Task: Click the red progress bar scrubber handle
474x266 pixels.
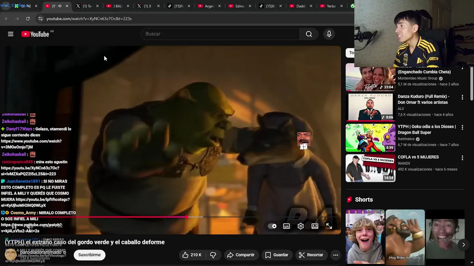Action: pos(187,217)
